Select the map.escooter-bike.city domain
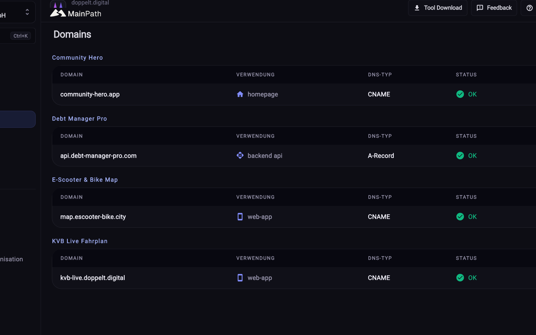536x335 pixels. 93,217
